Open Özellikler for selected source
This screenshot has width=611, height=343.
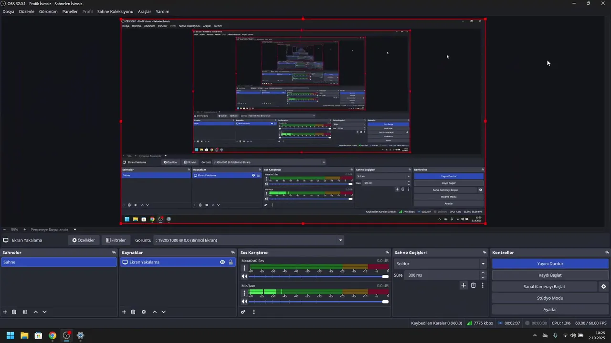(x=84, y=240)
